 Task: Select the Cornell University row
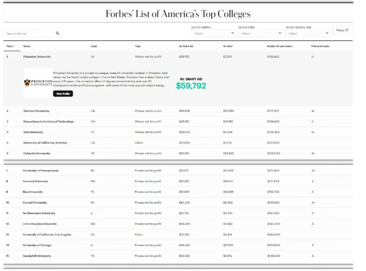tap(178, 203)
